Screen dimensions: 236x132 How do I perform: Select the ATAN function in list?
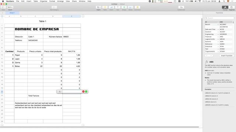tap(226, 47)
